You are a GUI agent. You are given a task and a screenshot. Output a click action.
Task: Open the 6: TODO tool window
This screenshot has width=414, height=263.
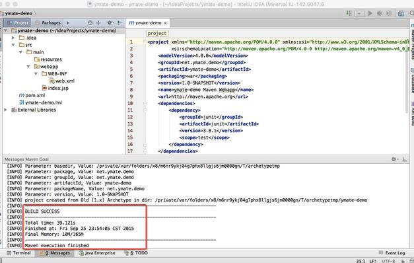pos(136,253)
